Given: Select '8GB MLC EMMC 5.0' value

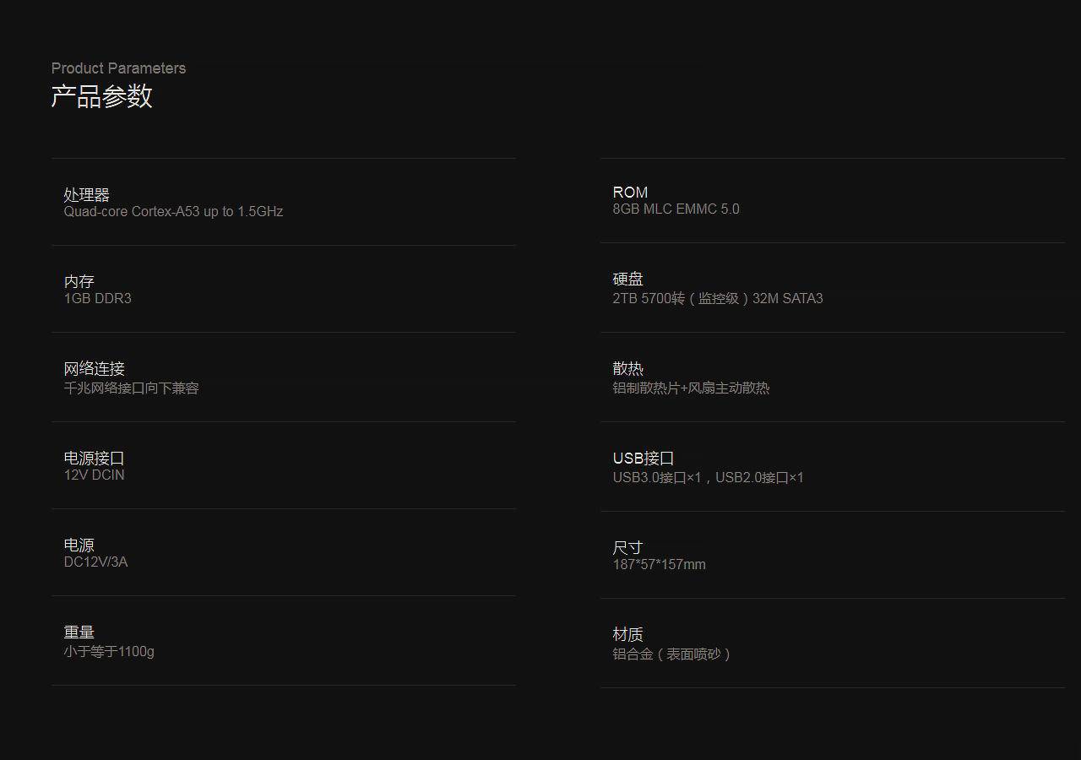Looking at the screenshot, I should coord(676,209).
